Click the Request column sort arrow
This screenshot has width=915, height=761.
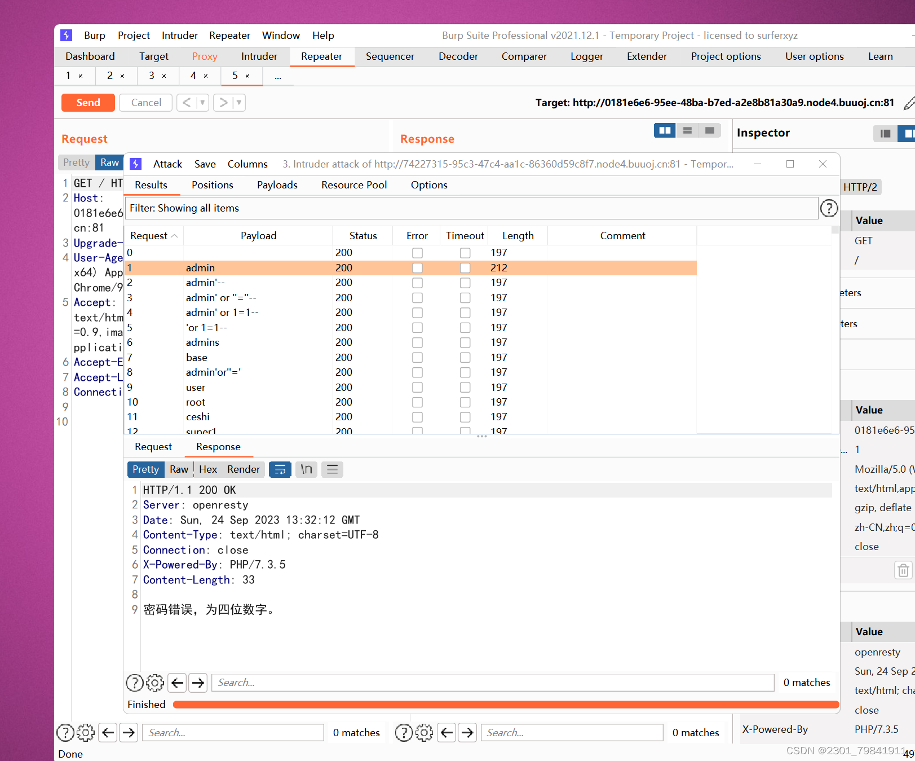click(175, 235)
